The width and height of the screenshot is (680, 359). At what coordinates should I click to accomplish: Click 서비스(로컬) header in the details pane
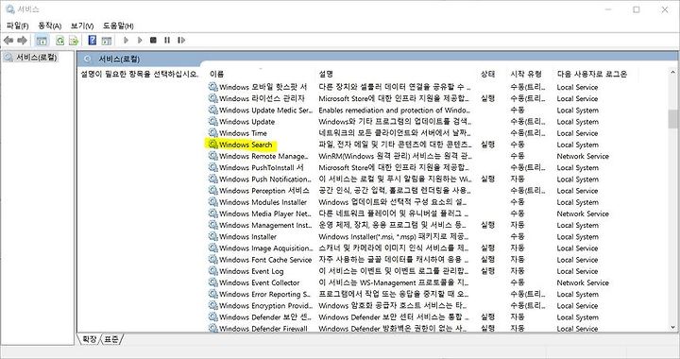[x=119, y=59]
